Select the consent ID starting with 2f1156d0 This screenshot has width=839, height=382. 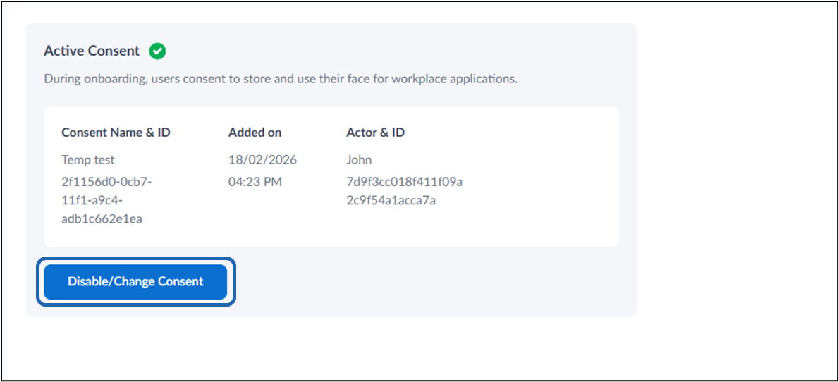coord(106,201)
